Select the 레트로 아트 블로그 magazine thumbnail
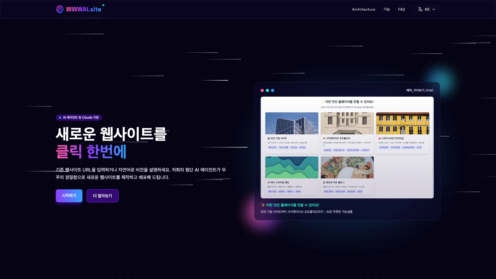This screenshot has width=496, height=279. (x=347, y=167)
